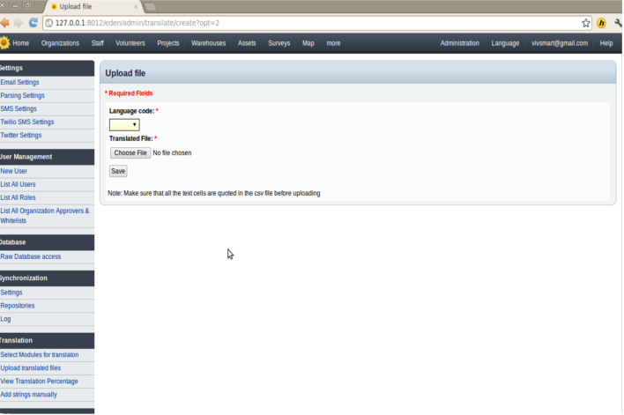The width and height of the screenshot is (624, 415).
Task: Click the Choose File button
Action: click(x=130, y=153)
